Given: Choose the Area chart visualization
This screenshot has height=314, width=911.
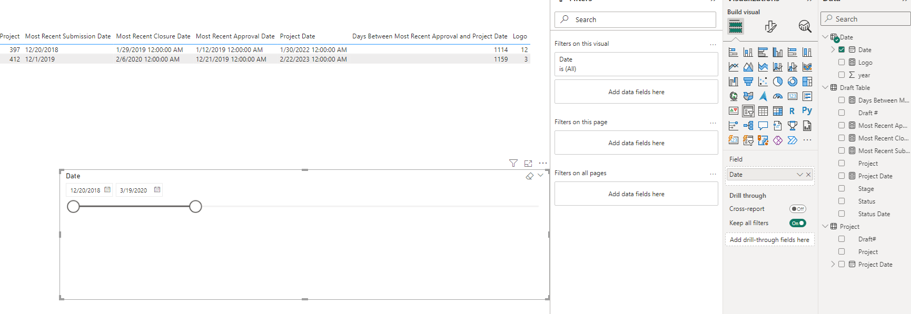Looking at the screenshot, I should [748, 67].
